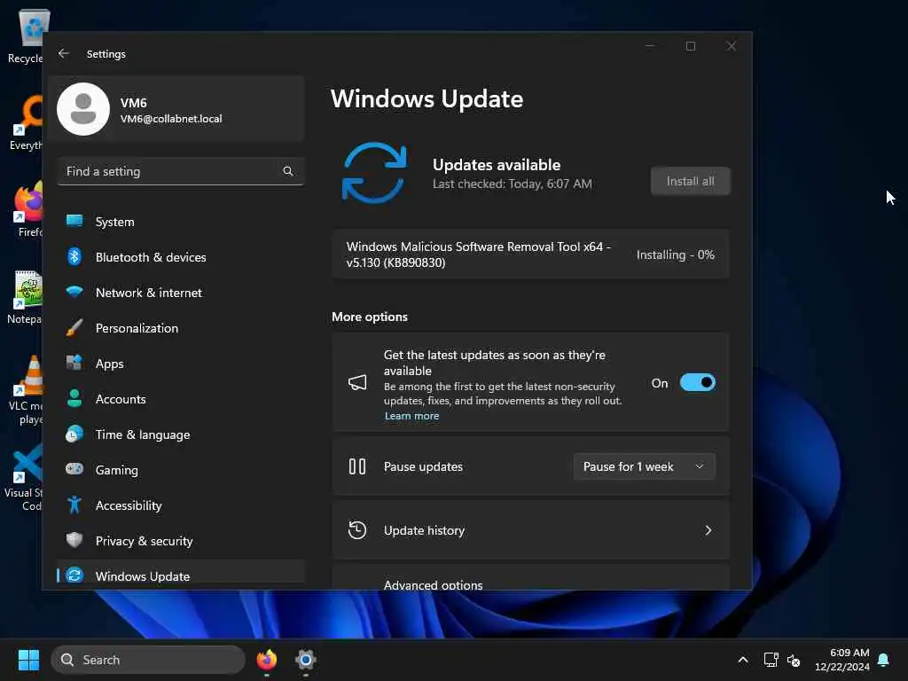908x681 pixels.
Task: Expand Update history with chevron
Action: pyautogui.click(x=708, y=530)
